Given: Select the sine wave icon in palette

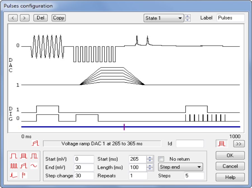Looking at the screenshot, I should pos(34,166).
